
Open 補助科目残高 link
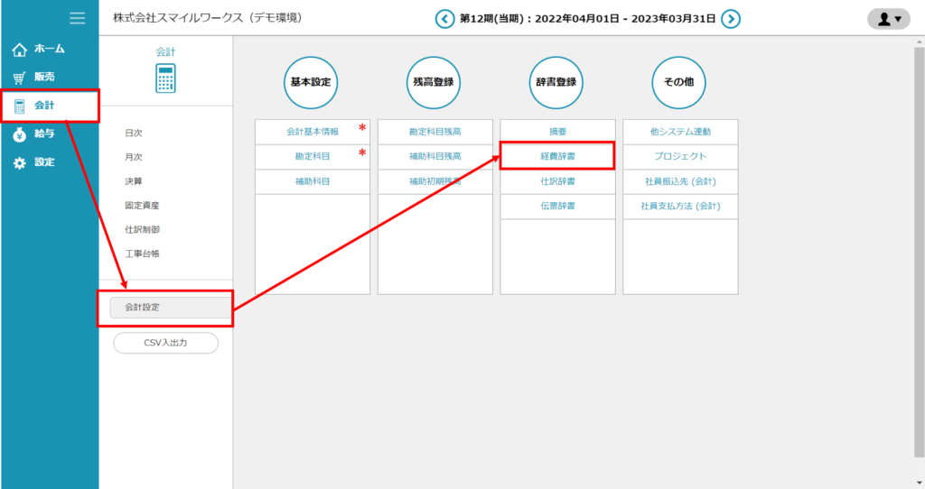[x=435, y=157]
